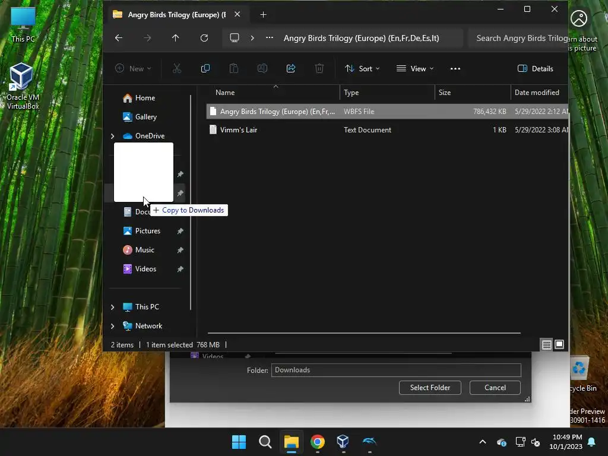Click the horizontal scrollbar in file list
Image resolution: width=608 pixels, height=456 pixels.
click(364, 332)
